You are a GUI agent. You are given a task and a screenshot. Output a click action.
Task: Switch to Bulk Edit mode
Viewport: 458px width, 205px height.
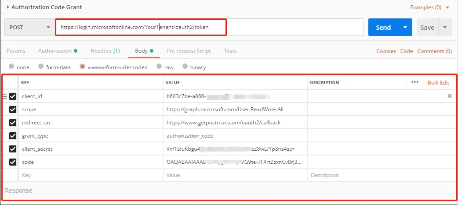(438, 82)
